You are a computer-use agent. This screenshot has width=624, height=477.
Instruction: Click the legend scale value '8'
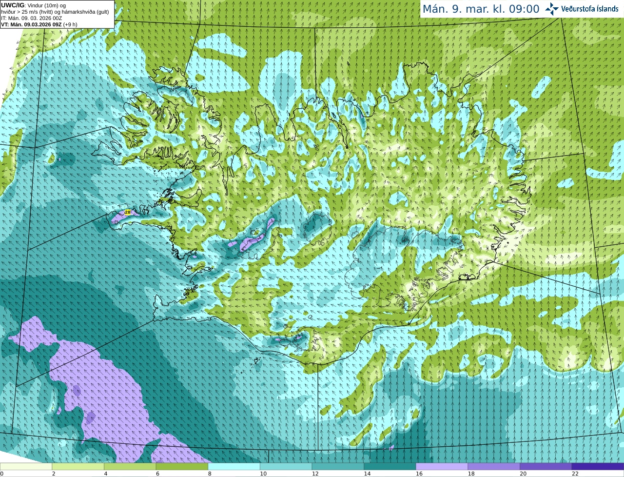tap(209, 474)
